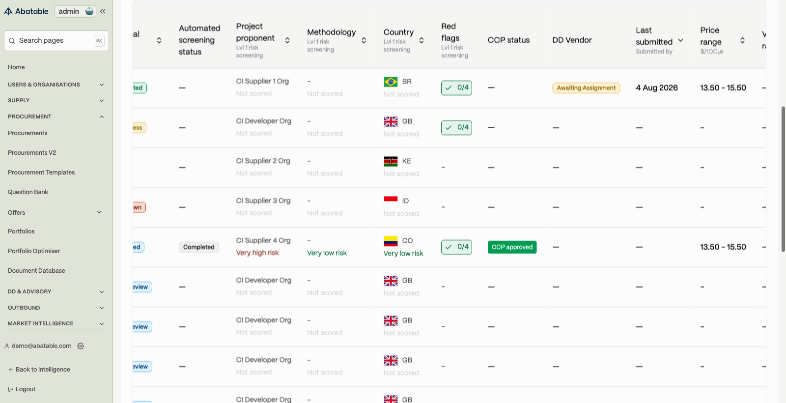
Task: Collapse the Procurement section
Action: click(56, 116)
